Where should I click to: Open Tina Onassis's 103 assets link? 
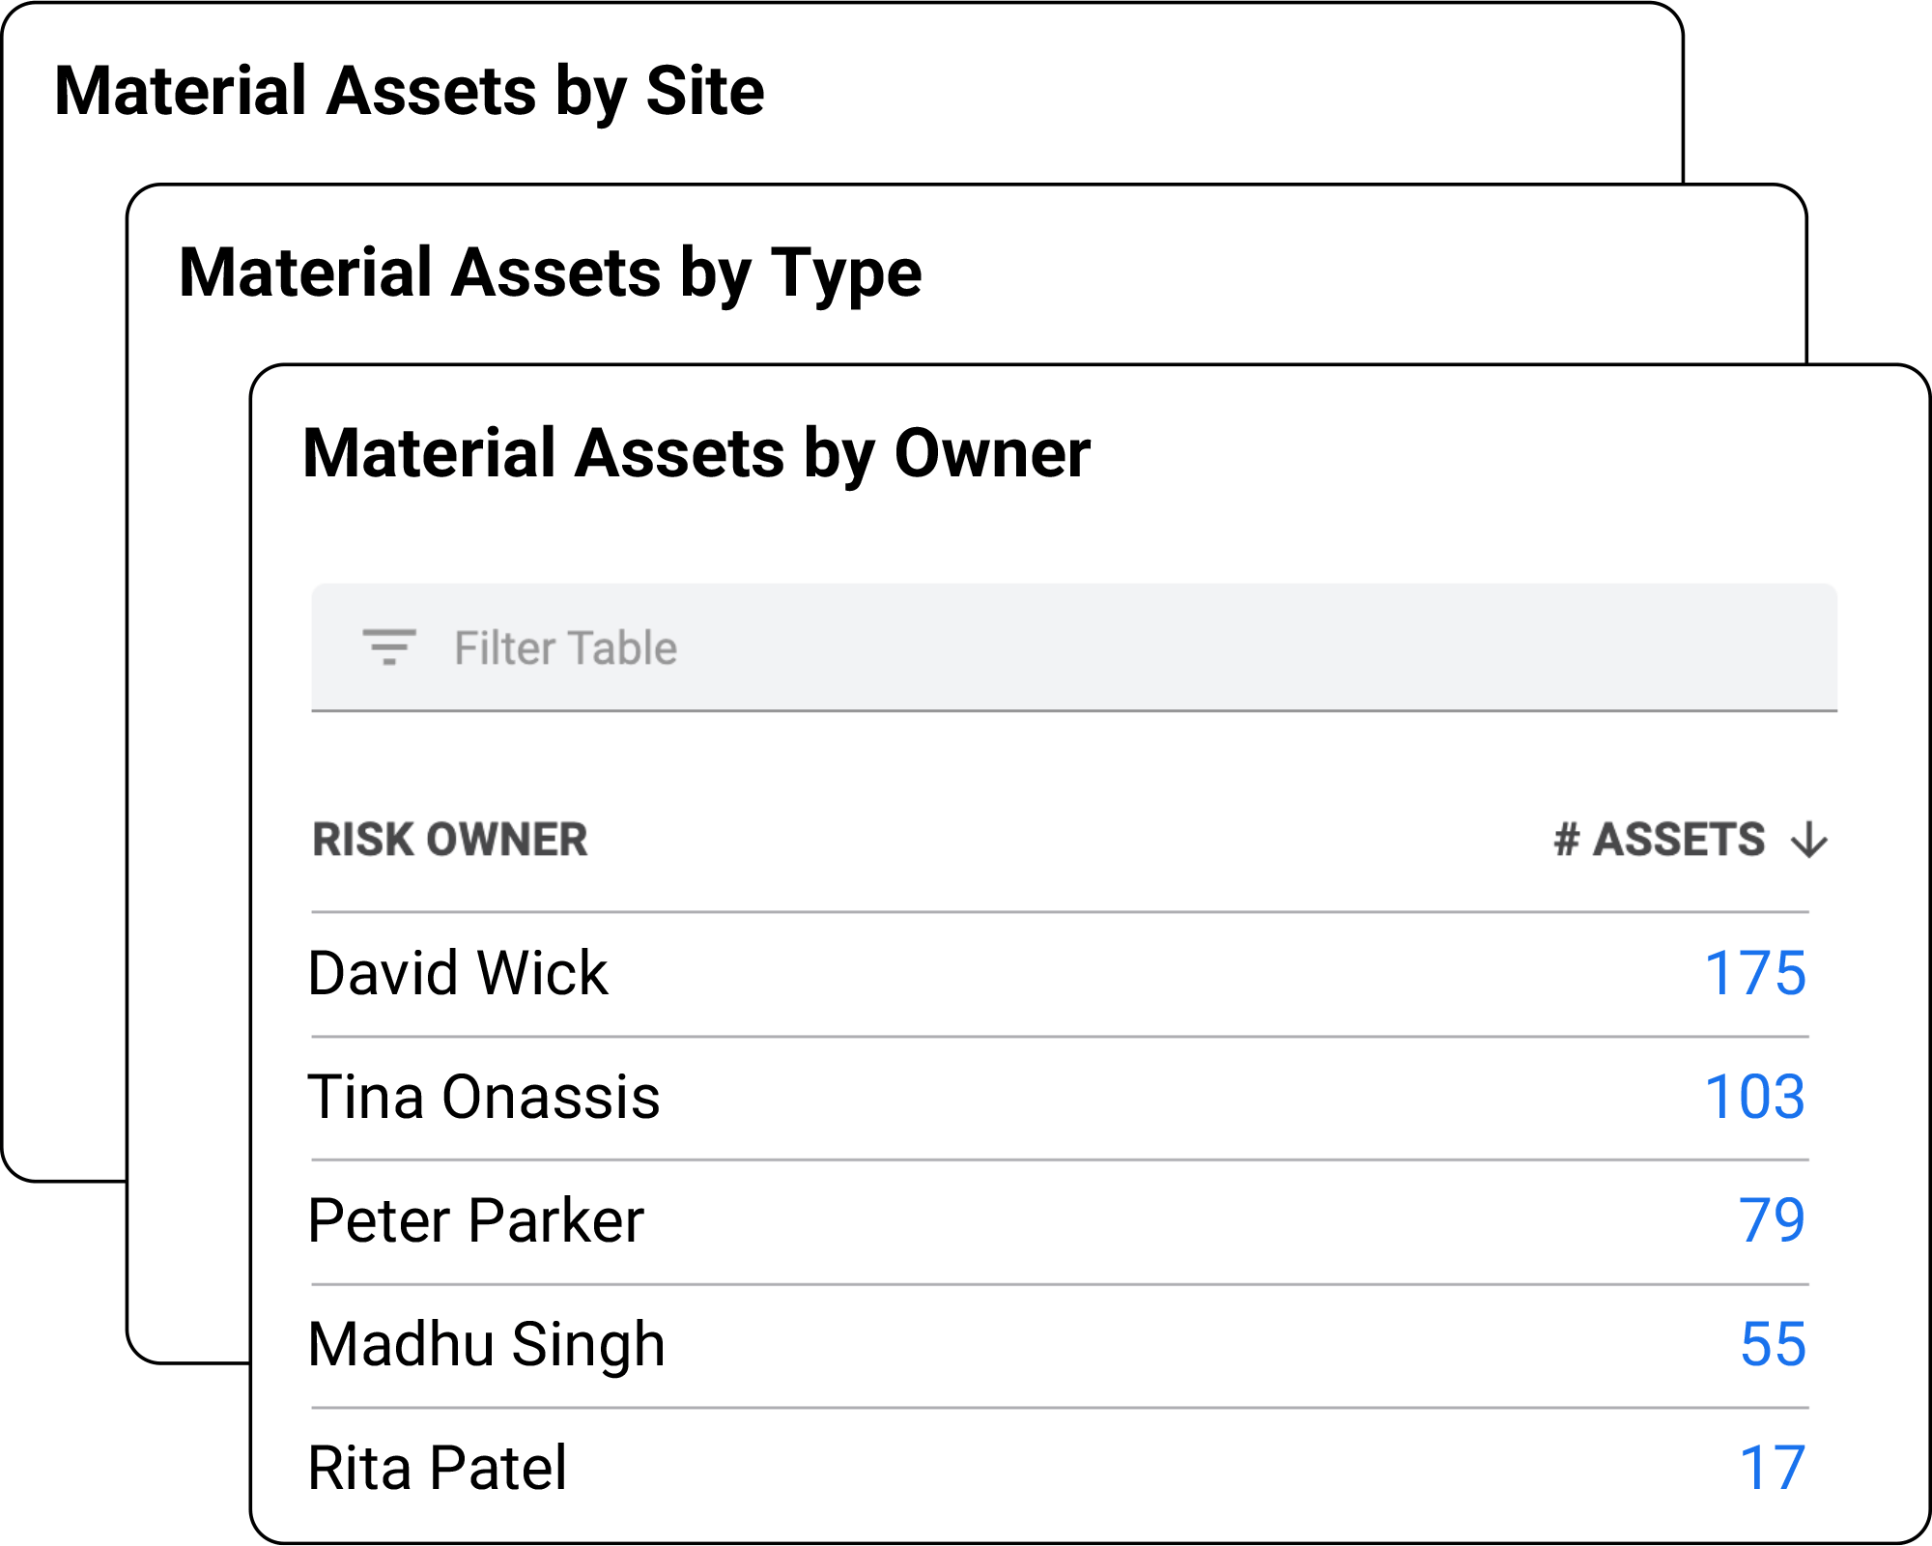(x=1754, y=1097)
